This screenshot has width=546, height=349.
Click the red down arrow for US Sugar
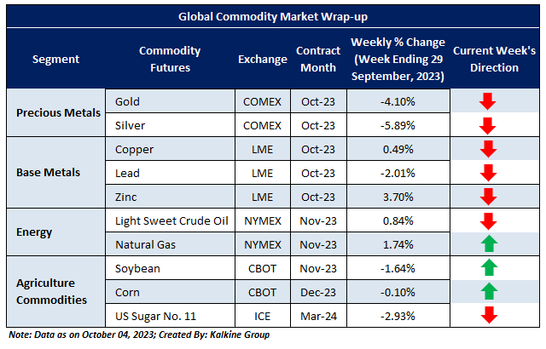click(487, 316)
